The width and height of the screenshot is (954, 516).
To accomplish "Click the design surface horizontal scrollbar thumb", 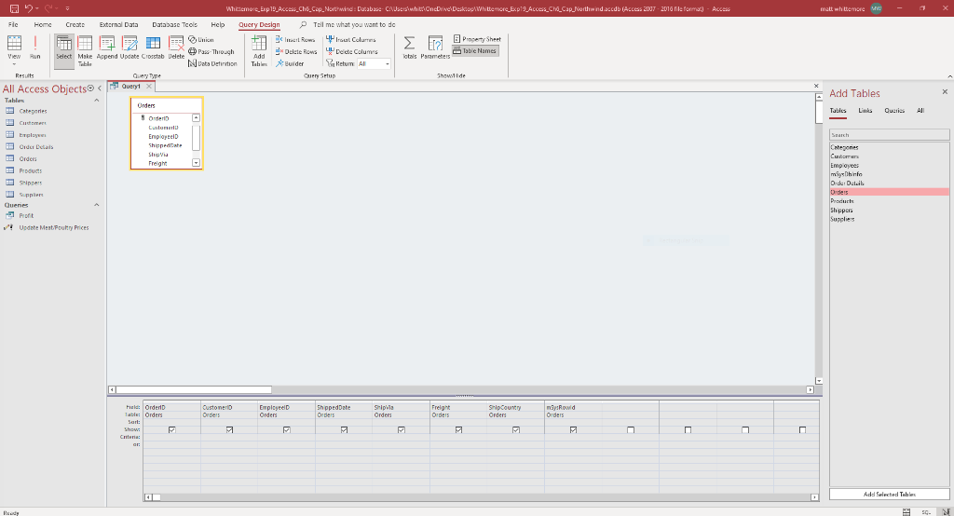I will pos(194,389).
